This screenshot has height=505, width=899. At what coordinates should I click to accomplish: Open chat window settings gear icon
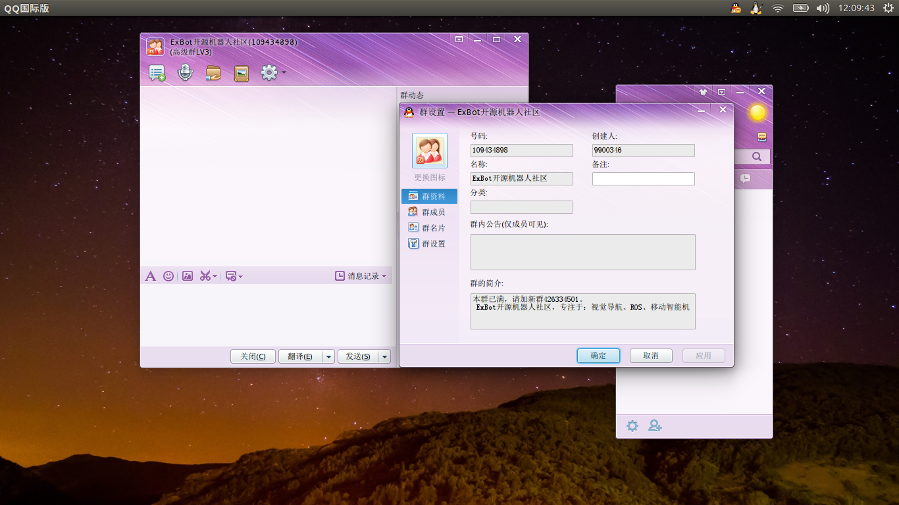(x=269, y=72)
